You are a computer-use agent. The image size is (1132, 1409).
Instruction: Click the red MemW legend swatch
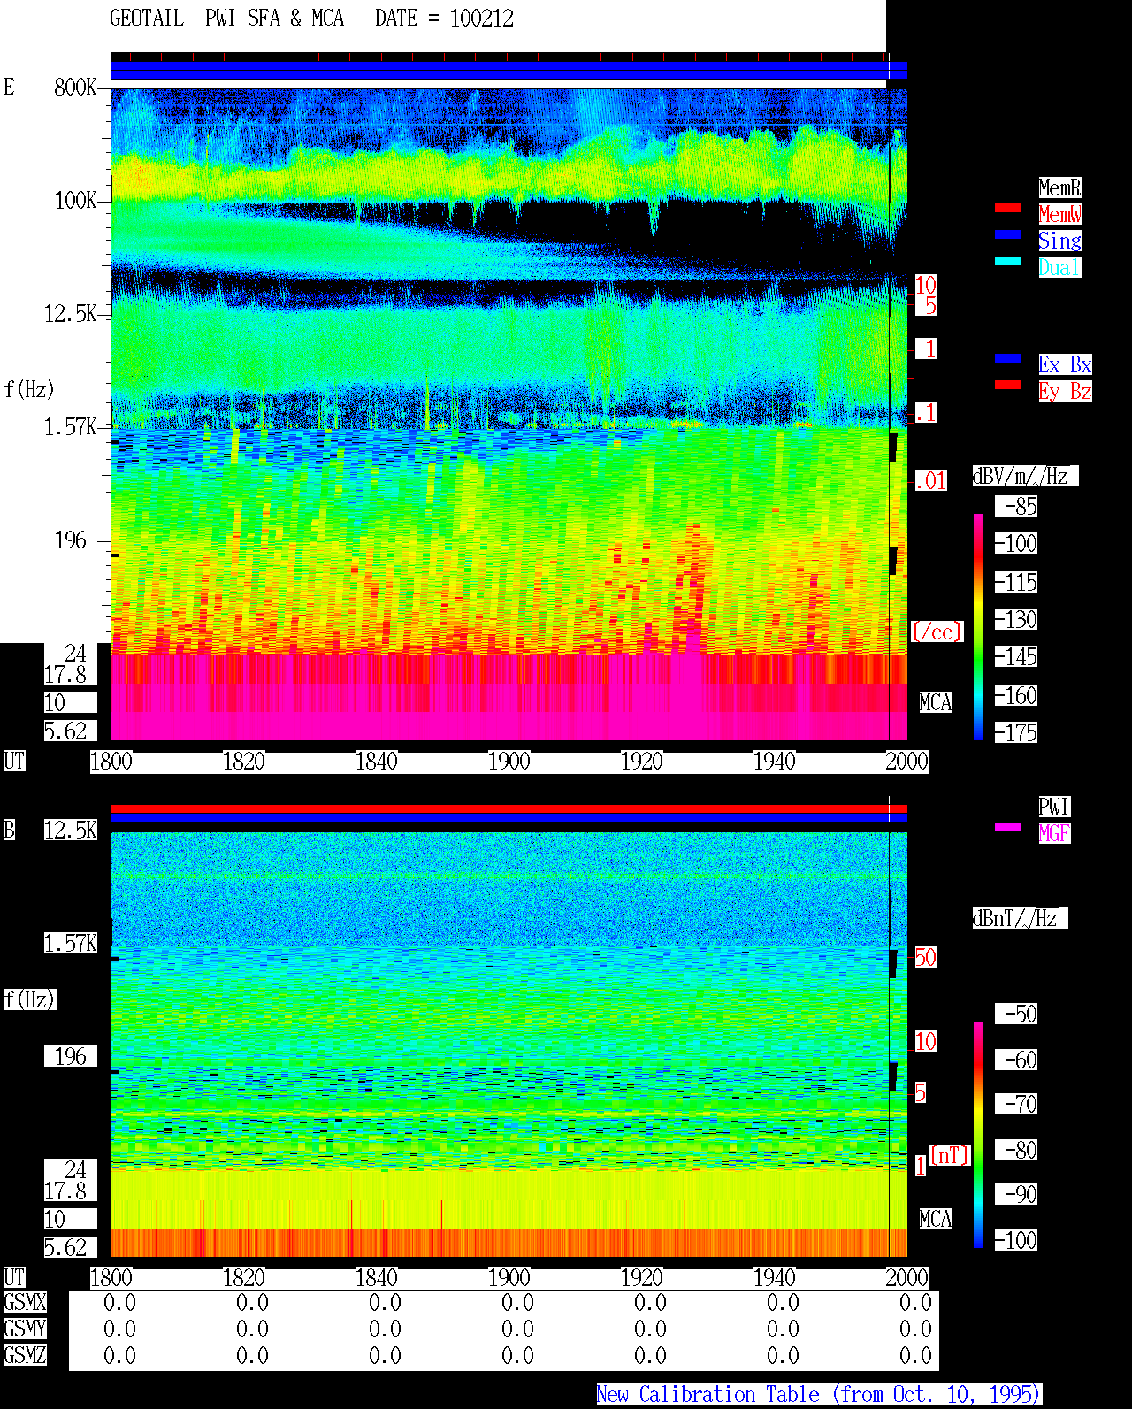click(x=1008, y=208)
